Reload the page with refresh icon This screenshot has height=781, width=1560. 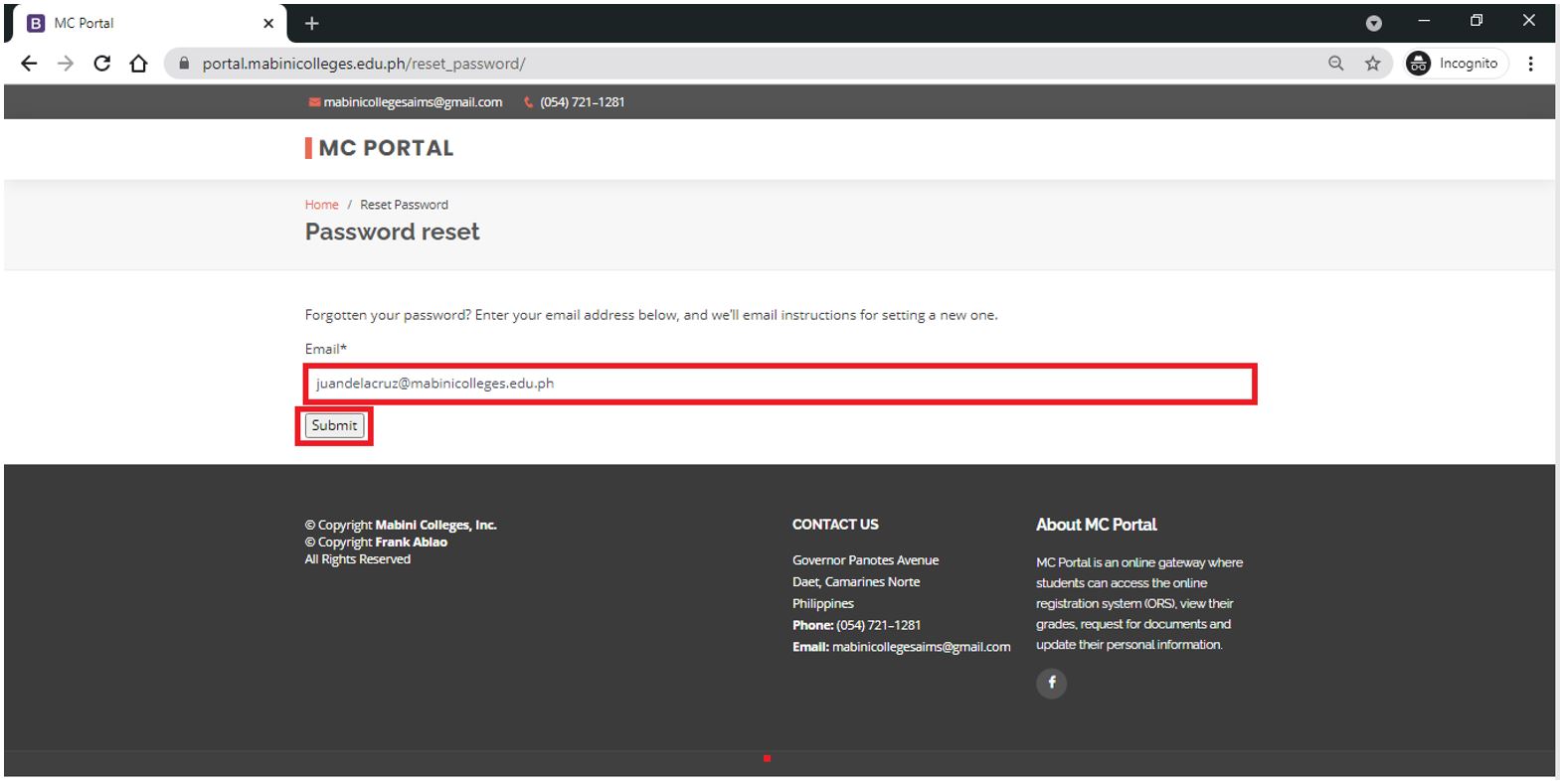(x=101, y=64)
